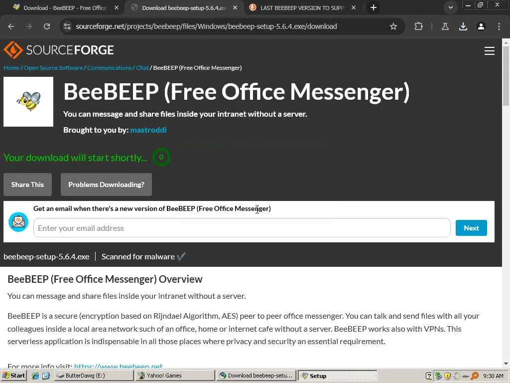Image resolution: width=510 pixels, height=383 pixels.
Task: Open the Windows Start menu
Action: (13, 376)
